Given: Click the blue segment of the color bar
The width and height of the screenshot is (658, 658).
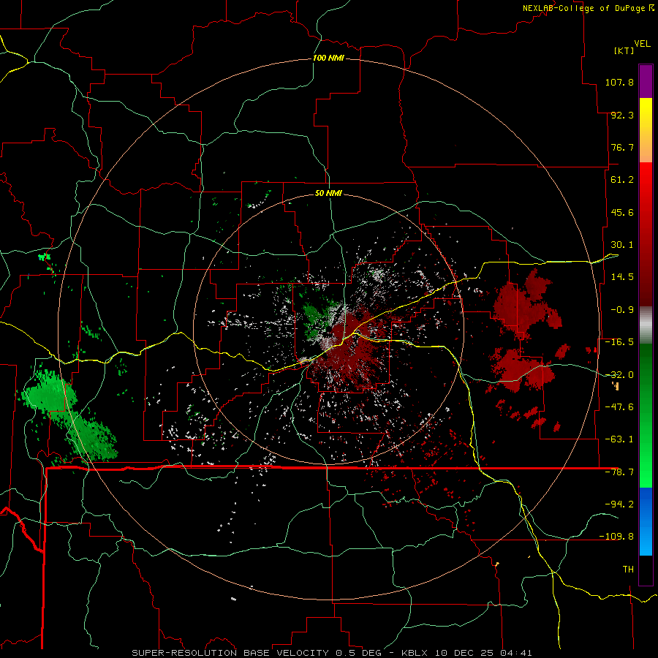Looking at the screenshot, I should coord(646,521).
